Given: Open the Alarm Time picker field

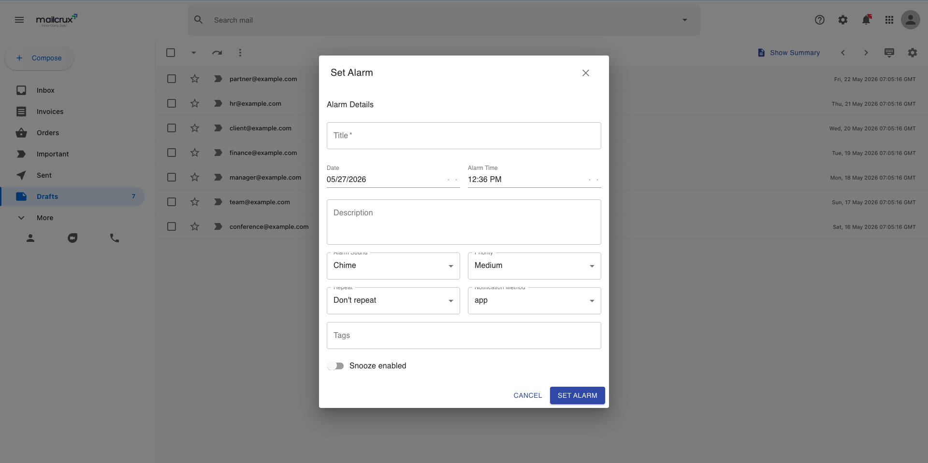Looking at the screenshot, I should (535, 180).
